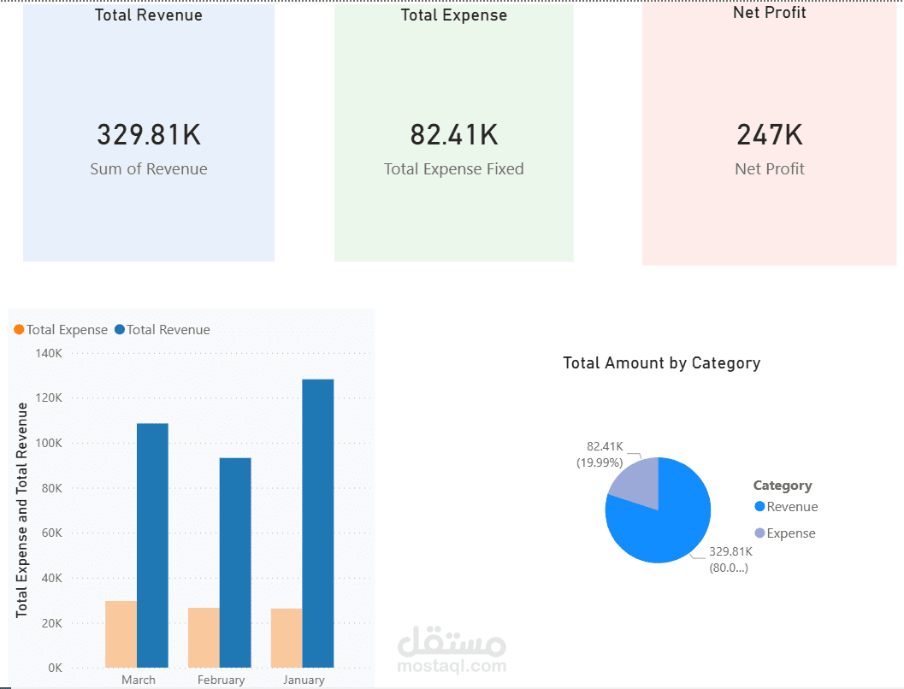Click the 82.41K (19.99%) data label
Image resolution: width=904 pixels, height=689 pixels.
pyautogui.click(x=604, y=452)
